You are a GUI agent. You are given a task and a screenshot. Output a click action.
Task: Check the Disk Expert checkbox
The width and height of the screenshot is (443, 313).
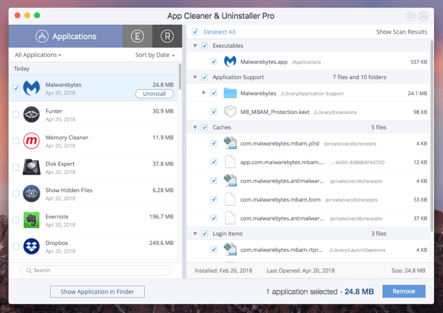coord(16,167)
